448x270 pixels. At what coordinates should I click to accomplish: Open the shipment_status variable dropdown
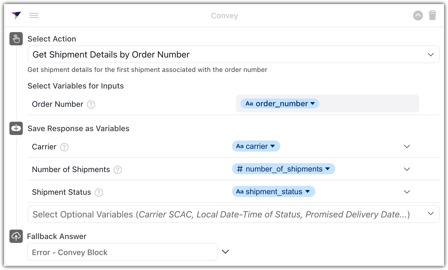[273, 192]
